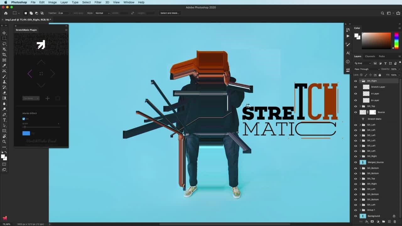This screenshot has height=226, width=402.
Task: Collapse the open Slit_Right group
Action: click(360, 81)
